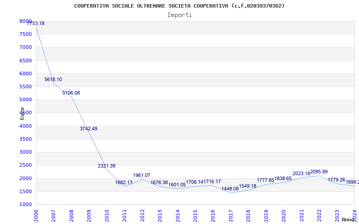Click the x-axis year 2011
Image resolution: width=359 pixels, height=224 pixels.
point(124,216)
